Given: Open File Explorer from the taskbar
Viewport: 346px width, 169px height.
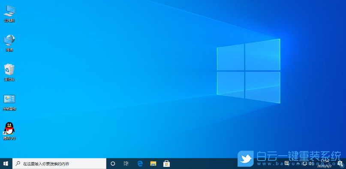Looking at the screenshot, I should (x=153, y=163).
